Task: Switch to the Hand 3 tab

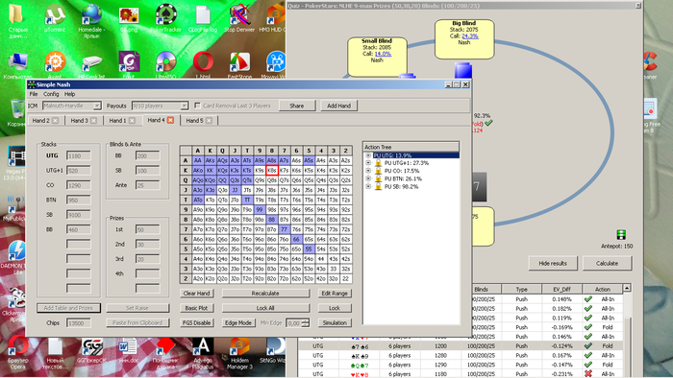Action: 83,121
